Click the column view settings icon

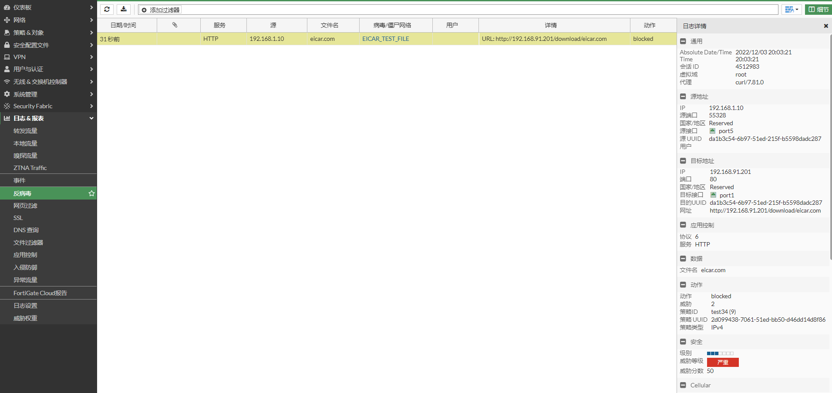coord(791,9)
